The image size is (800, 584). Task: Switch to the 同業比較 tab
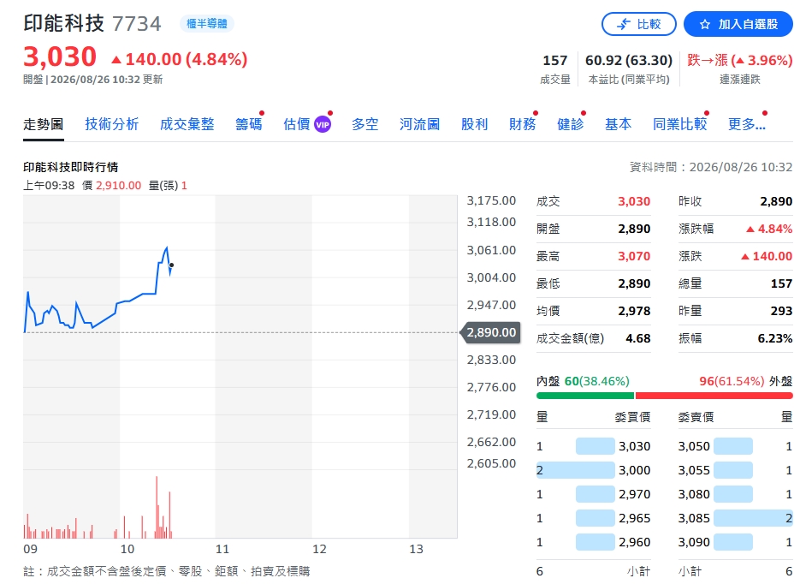pos(680,124)
